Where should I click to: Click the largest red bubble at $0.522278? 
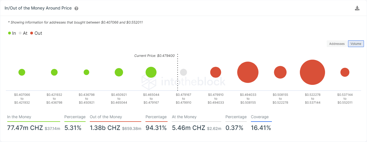[x=312, y=72]
